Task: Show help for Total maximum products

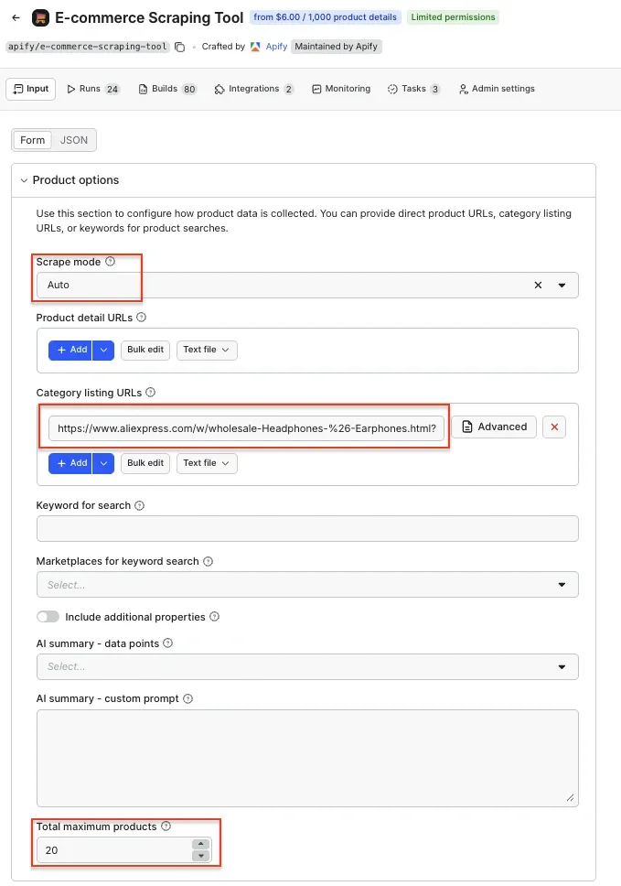Action: [166, 827]
